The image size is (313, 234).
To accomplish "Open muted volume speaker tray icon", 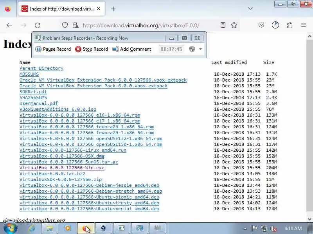I will [x=273, y=229].
